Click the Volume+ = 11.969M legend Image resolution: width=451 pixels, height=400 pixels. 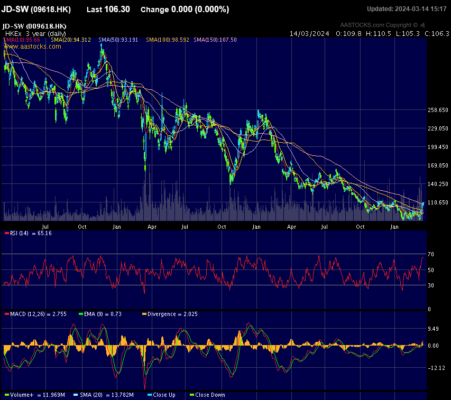(x=35, y=395)
